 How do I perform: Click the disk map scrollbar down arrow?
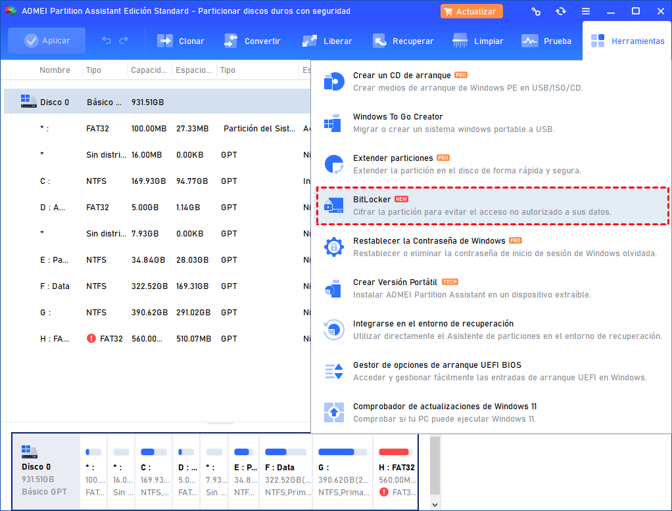click(435, 504)
